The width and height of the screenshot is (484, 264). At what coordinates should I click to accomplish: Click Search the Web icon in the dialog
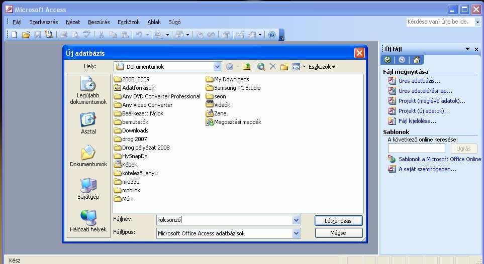point(261,67)
